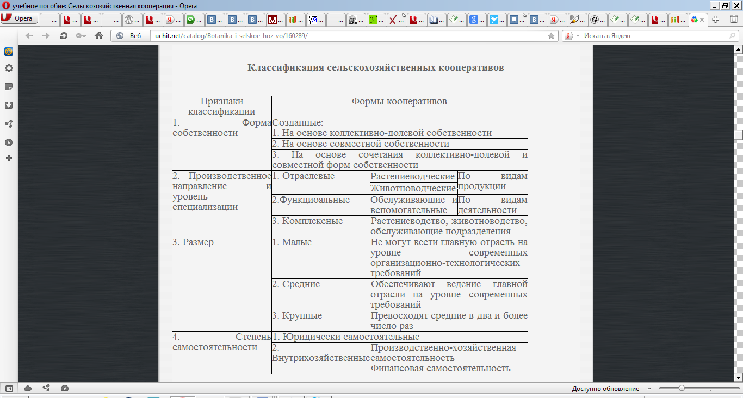The height and width of the screenshot is (398, 743).
Task: Click the vertical scrollbar thumb
Action: (x=738, y=135)
